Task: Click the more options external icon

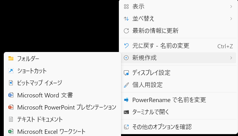Action: tap(126, 127)
